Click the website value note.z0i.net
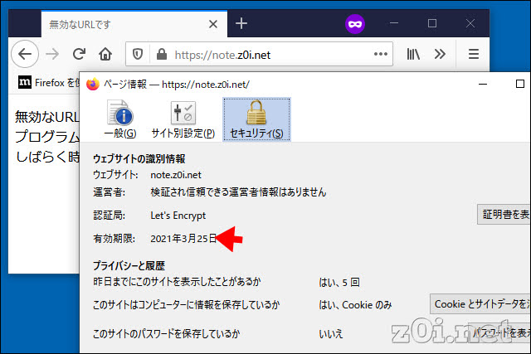The image size is (531, 354). click(x=176, y=175)
